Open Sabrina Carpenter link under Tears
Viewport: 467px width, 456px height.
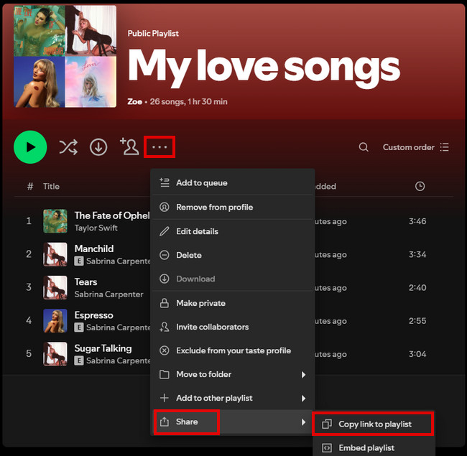(109, 294)
